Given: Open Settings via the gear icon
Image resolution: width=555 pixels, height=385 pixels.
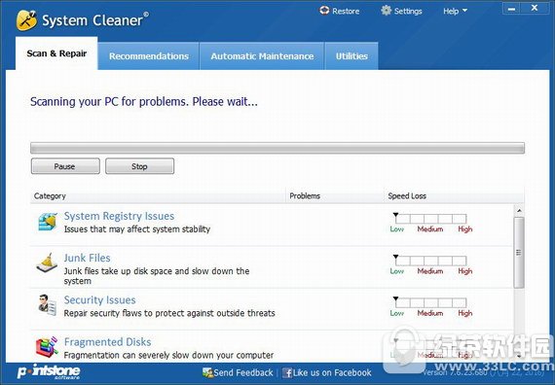Looking at the screenshot, I should (x=387, y=11).
